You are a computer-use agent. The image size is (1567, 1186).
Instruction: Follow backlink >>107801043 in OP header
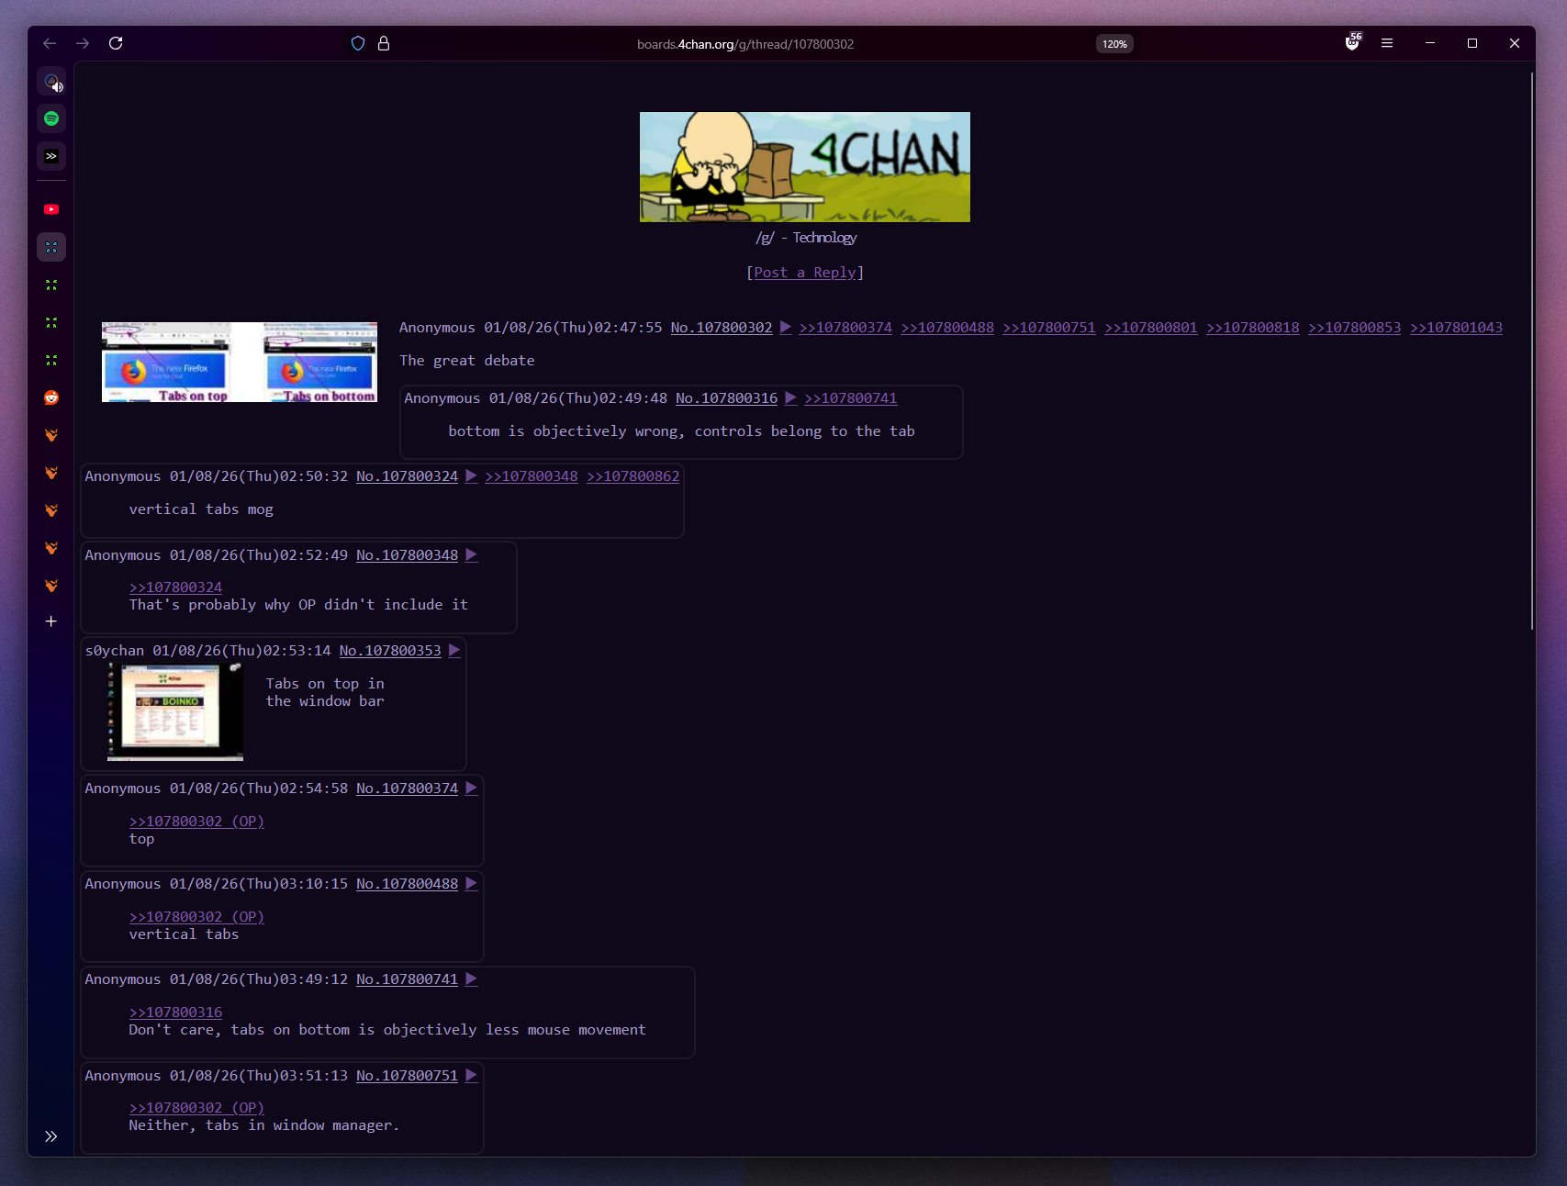(x=1457, y=328)
